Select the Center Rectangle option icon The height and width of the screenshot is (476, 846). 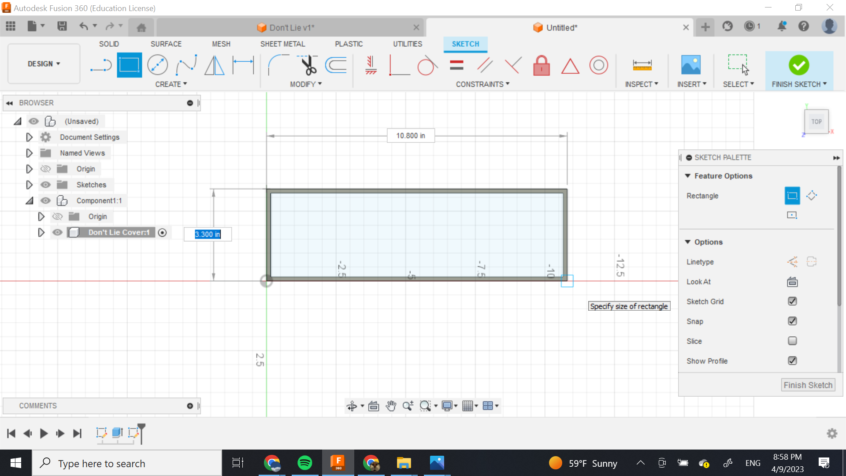point(792,215)
